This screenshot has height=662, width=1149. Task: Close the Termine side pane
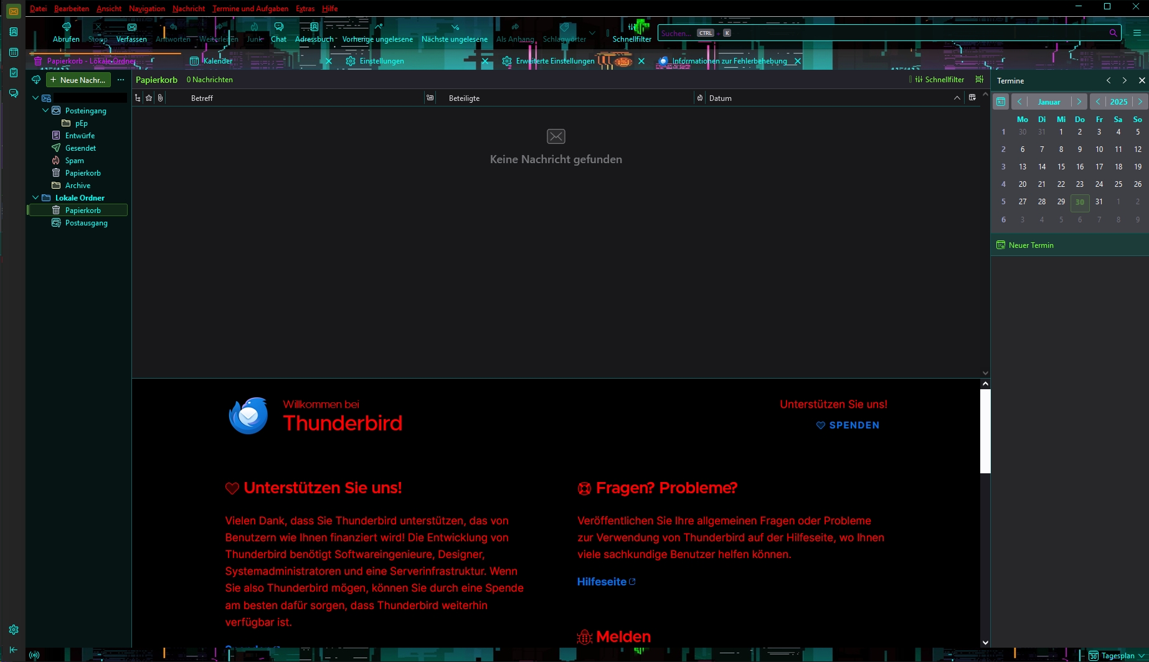click(x=1142, y=80)
